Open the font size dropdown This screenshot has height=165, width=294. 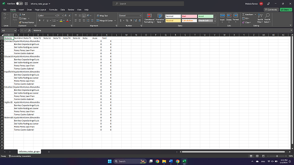pos(62,16)
